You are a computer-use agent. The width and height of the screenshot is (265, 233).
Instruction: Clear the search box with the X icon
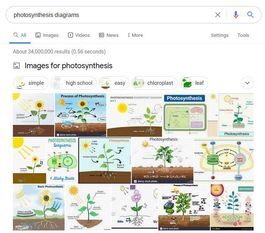218,15
